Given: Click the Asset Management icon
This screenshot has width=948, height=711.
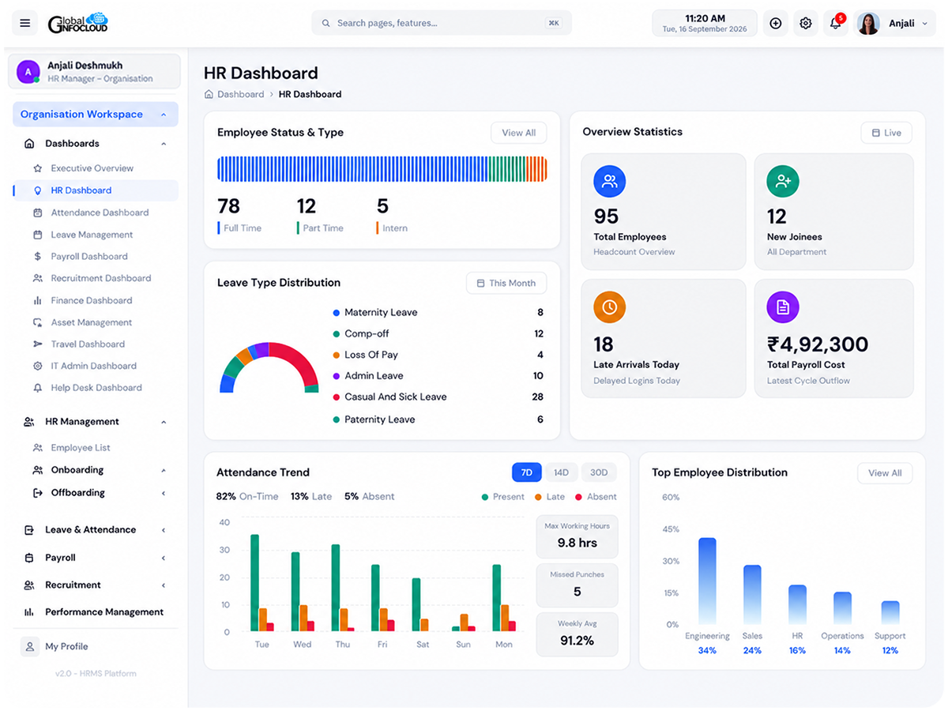Looking at the screenshot, I should click(x=37, y=322).
